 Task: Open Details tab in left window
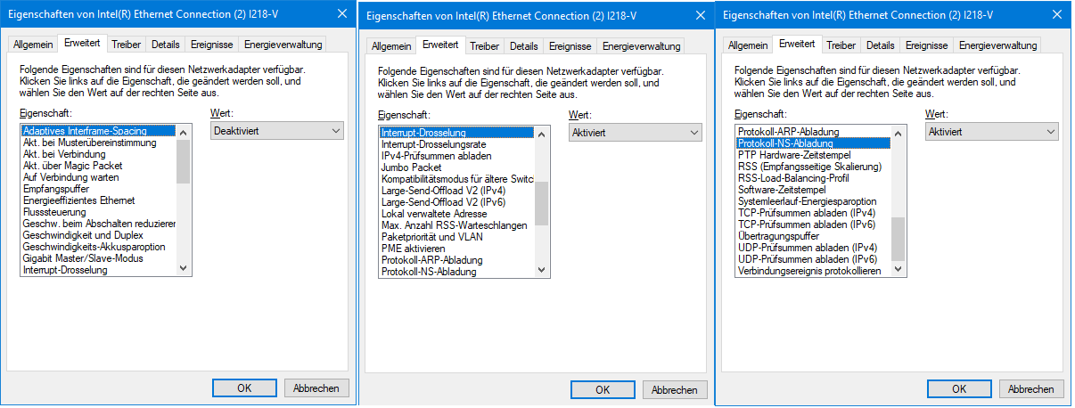[x=165, y=45]
